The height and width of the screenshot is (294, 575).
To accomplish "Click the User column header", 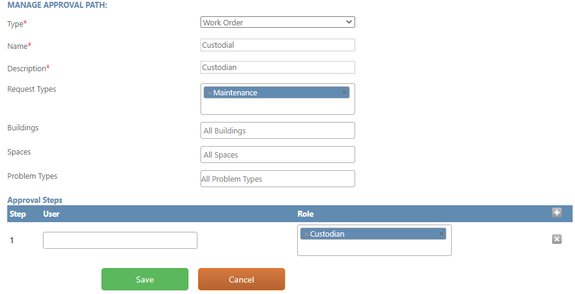I will (x=51, y=214).
